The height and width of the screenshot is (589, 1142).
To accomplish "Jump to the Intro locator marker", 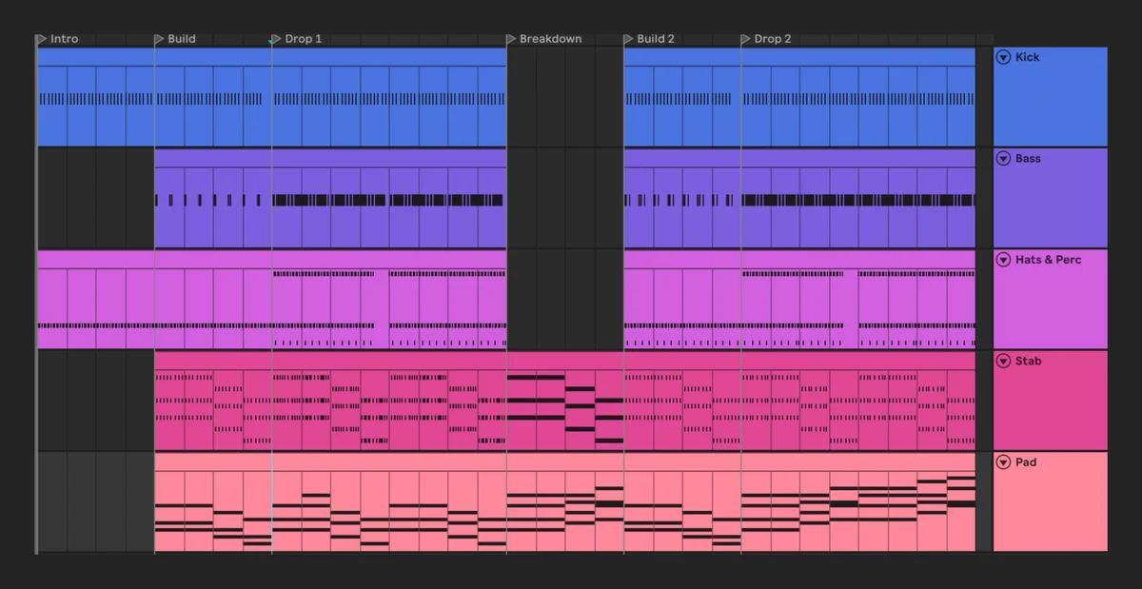I will pos(57,39).
